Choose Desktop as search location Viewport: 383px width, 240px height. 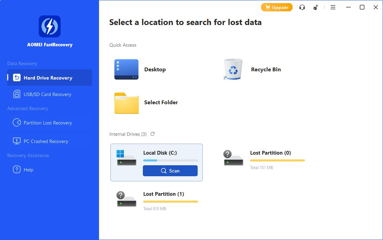tap(155, 69)
